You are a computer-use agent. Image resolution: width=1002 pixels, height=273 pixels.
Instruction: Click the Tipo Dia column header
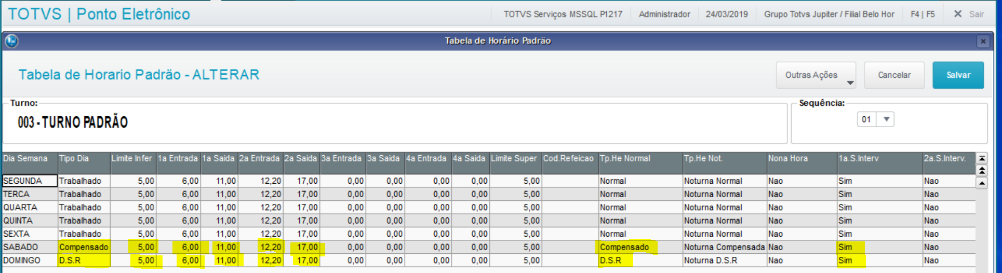[x=84, y=163]
